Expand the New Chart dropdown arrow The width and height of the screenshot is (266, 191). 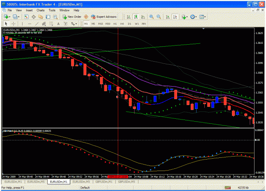point(9,17)
